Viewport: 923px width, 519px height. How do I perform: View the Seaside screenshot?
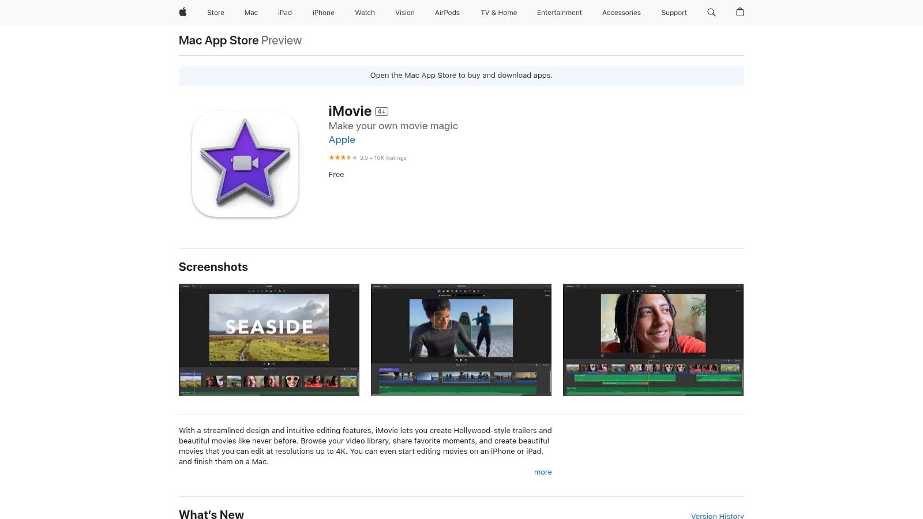[269, 340]
